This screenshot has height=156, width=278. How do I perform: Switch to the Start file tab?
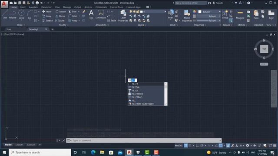(9, 29)
